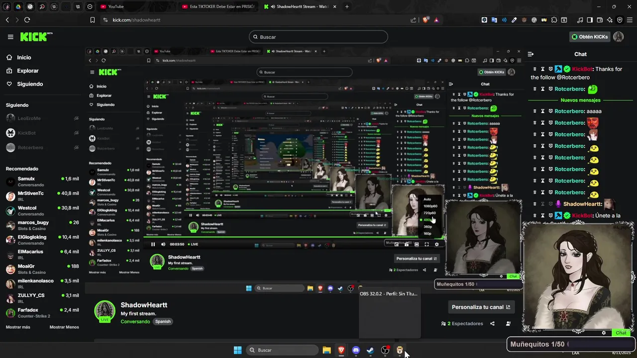Open the Samulx recommended channel
The height and width of the screenshot is (358, 637).
point(42,181)
